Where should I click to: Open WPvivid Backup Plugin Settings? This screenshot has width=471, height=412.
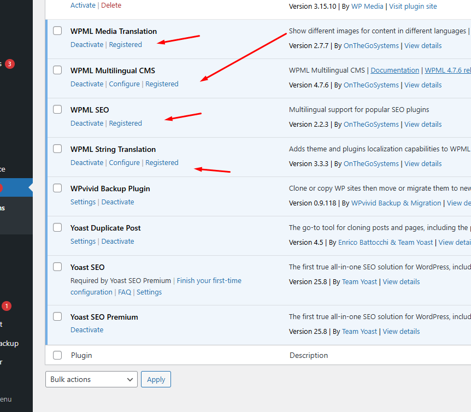pos(83,202)
